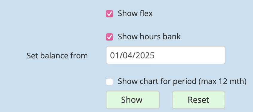Focus the Set balance from date field
This screenshot has height=112, width=253.
(166, 55)
